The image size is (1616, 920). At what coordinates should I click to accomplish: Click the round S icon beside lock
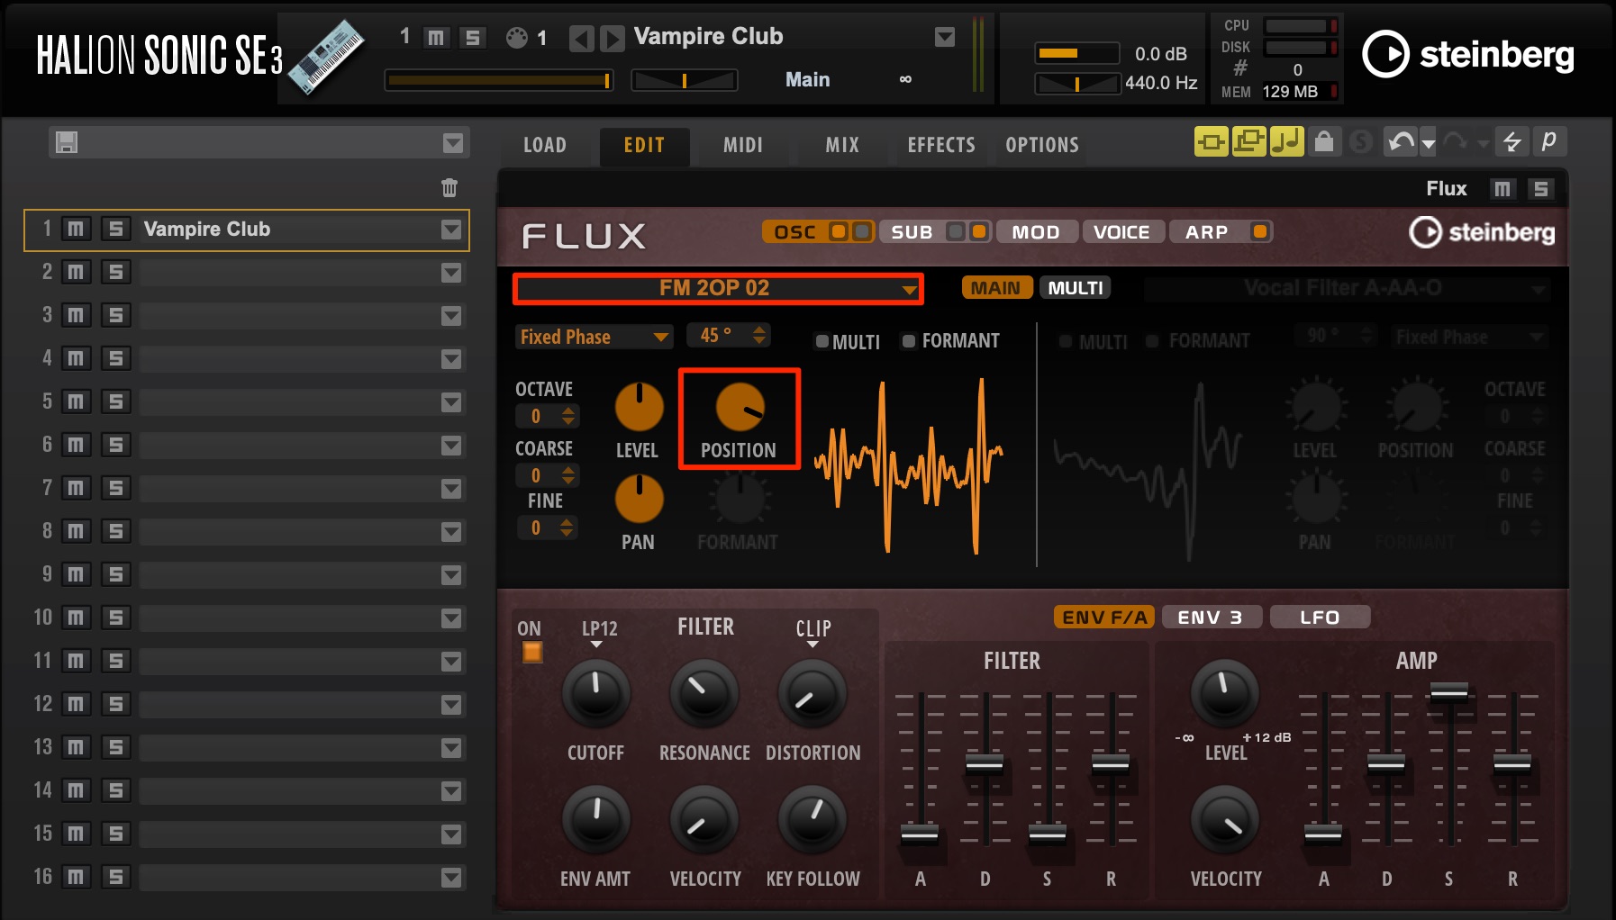1361,141
